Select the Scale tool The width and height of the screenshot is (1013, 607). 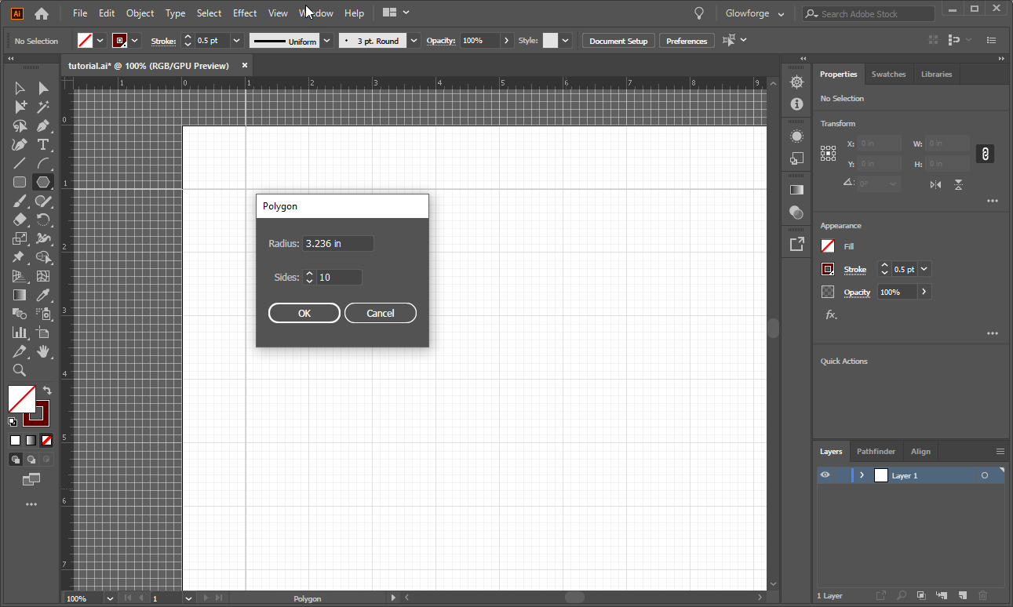point(20,238)
